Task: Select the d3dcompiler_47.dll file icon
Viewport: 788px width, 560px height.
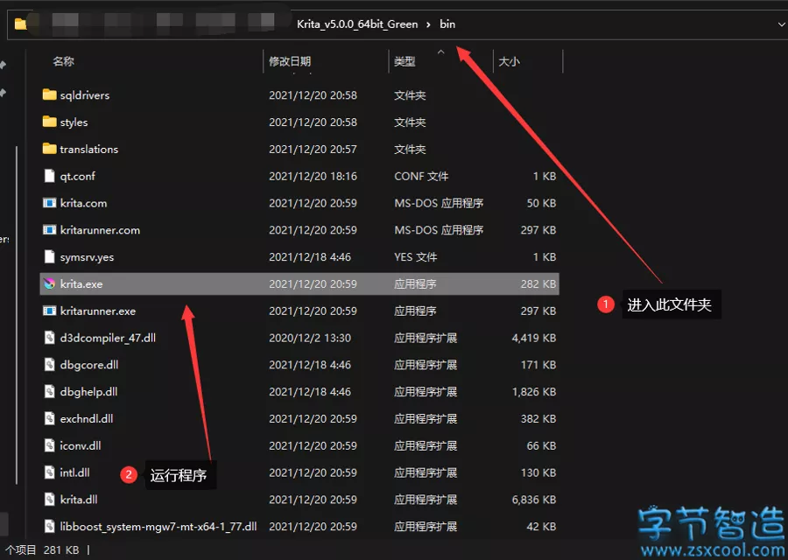Action: (49, 338)
